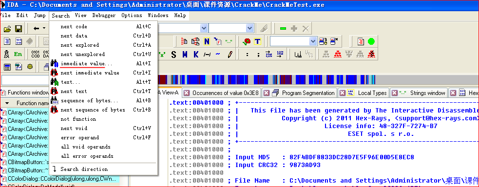Expand the second top toolbar combo box

pyautogui.click(x=250, y=28)
